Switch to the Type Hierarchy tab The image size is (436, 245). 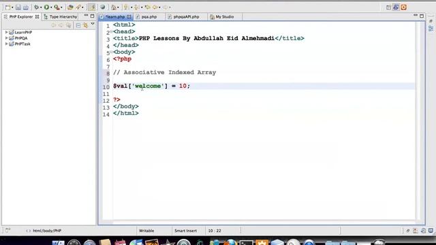(61, 16)
